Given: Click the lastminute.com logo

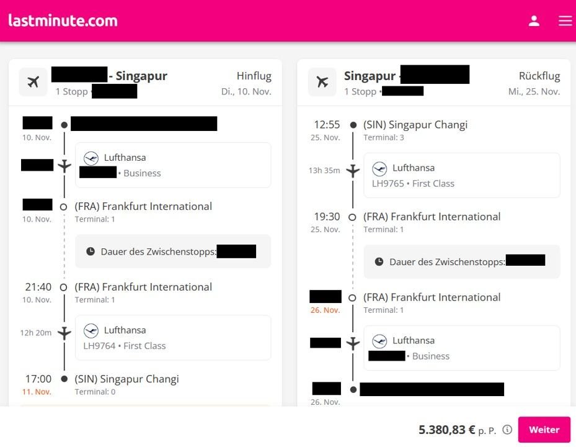Looking at the screenshot, I should point(63,20).
